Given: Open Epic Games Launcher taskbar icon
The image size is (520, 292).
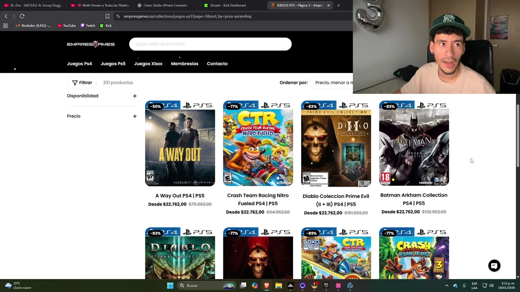Looking at the screenshot, I should [x=326, y=286].
